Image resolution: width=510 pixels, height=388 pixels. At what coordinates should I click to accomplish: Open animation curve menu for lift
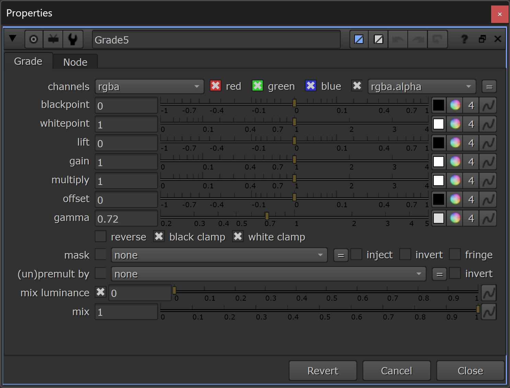488,143
